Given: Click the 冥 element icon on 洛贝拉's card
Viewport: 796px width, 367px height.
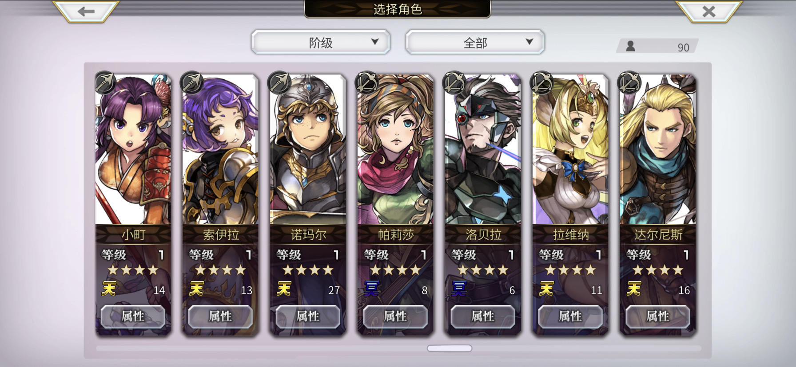Looking at the screenshot, I should point(459,289).
